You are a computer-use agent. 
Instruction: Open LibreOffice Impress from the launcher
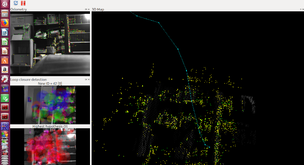tap(5, 51)
